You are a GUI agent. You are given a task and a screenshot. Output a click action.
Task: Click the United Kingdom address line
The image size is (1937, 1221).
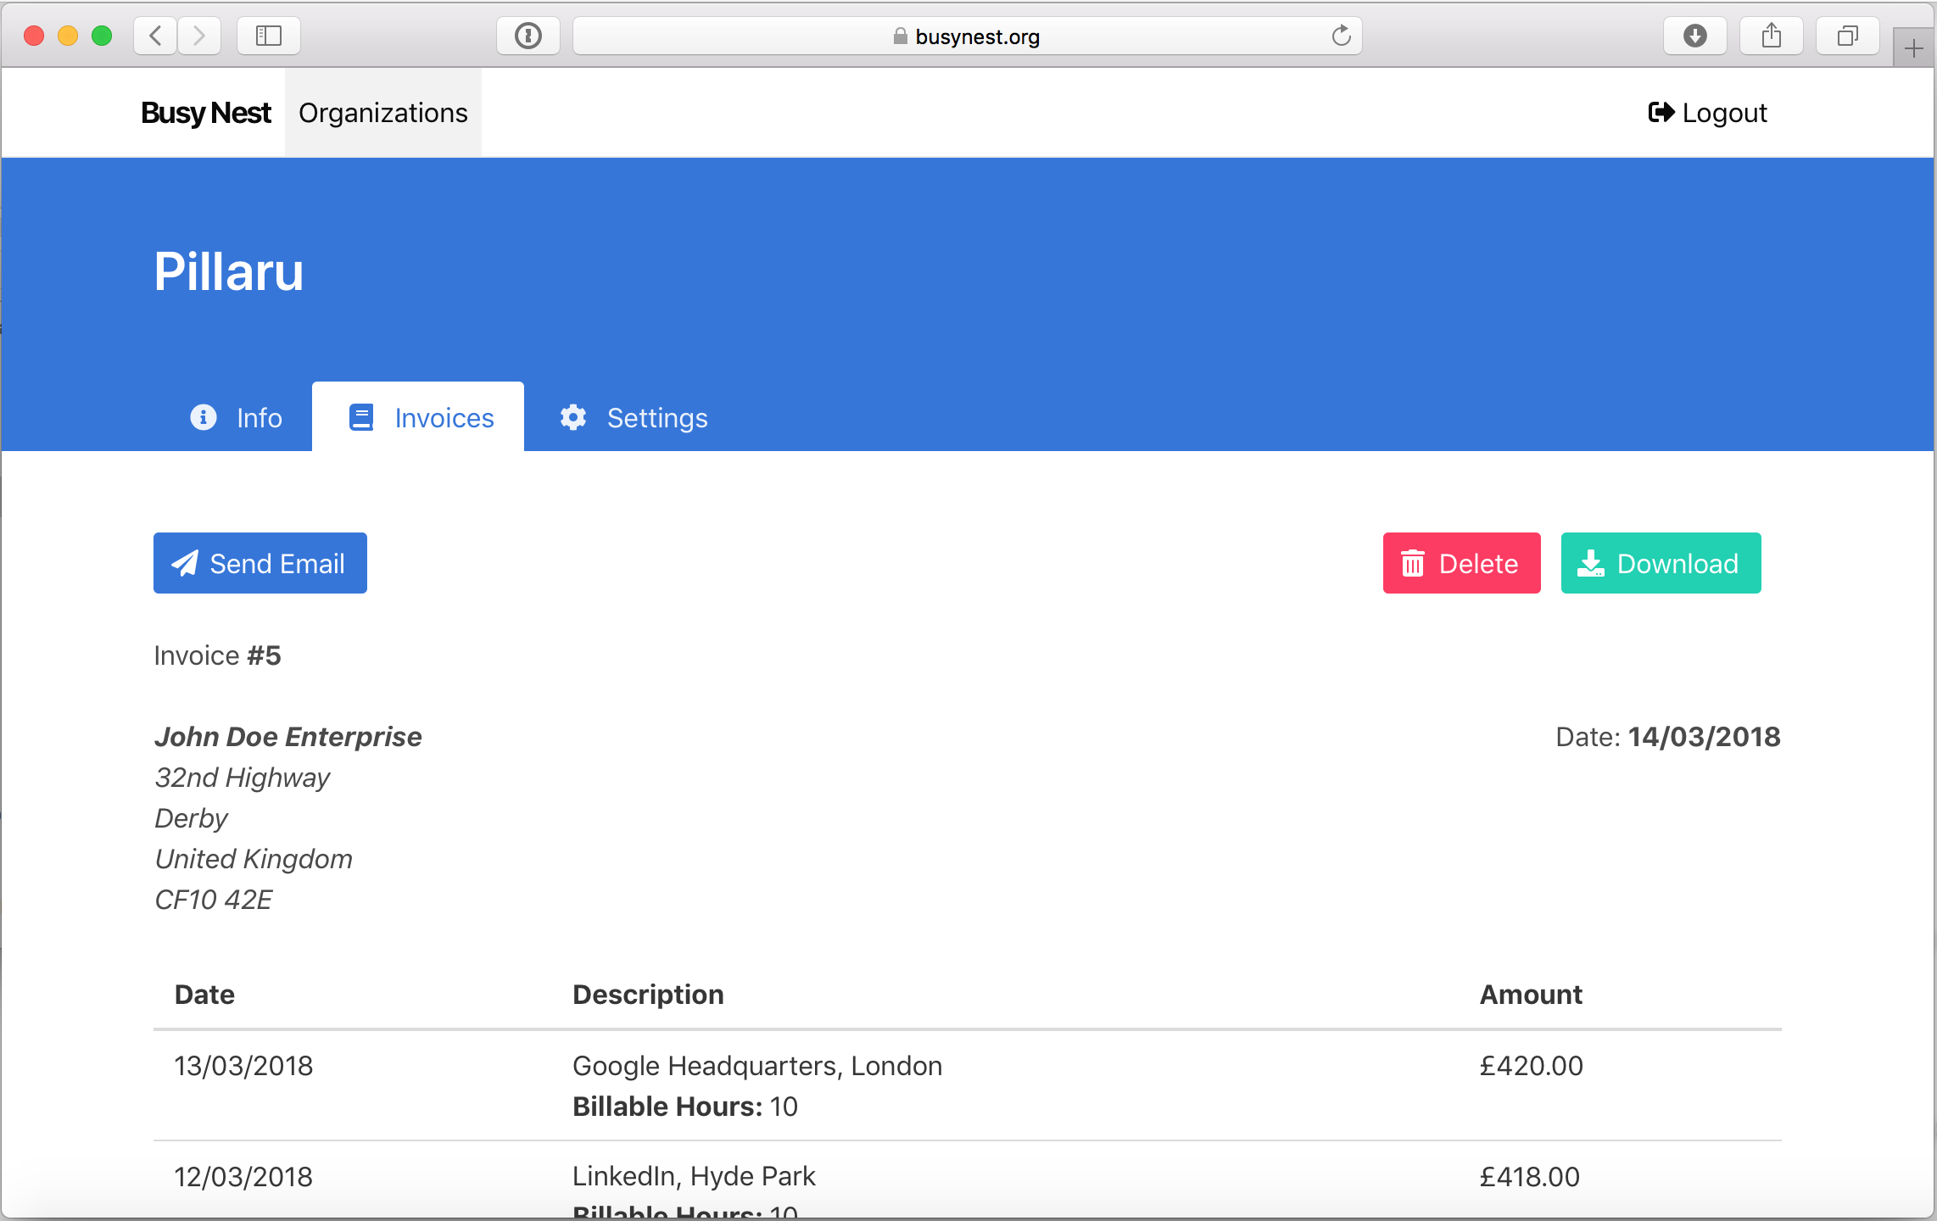(254, 859)
